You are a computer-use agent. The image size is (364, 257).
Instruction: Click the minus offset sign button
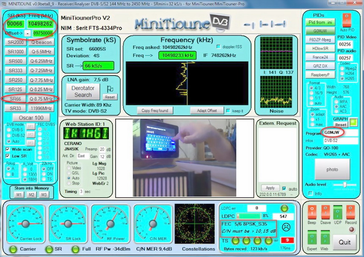(28, 34)
